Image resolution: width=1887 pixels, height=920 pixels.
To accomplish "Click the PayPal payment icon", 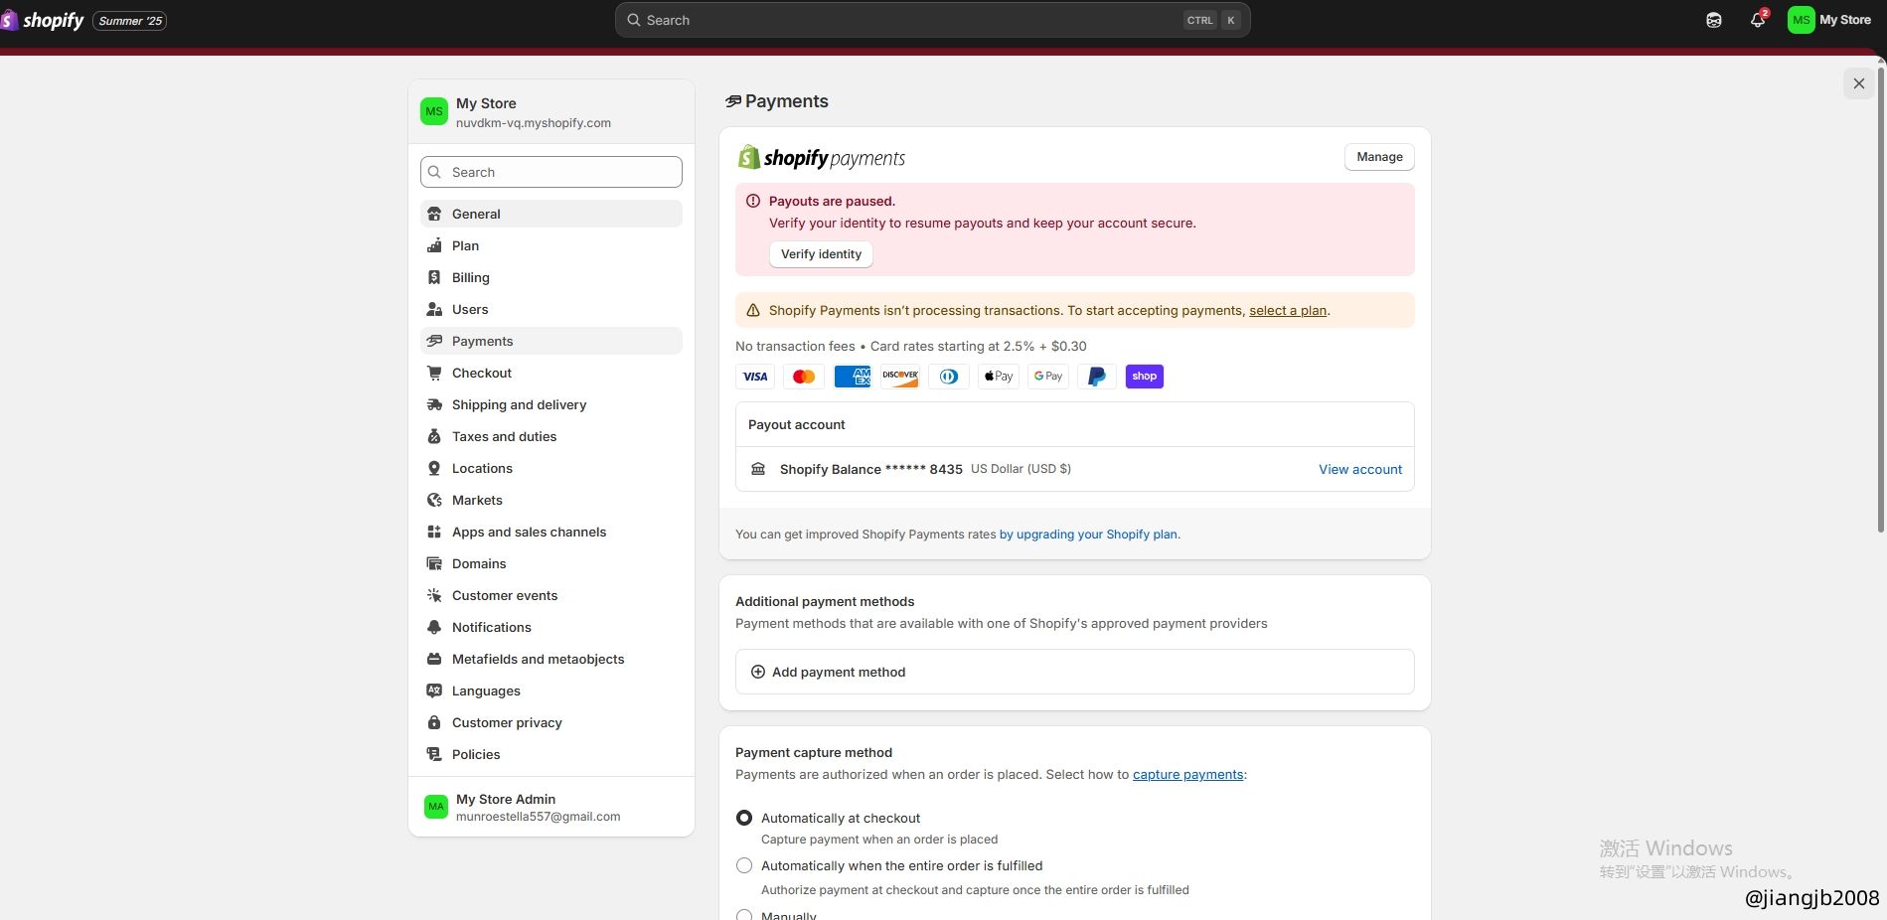I will (x=1096, y=377).
